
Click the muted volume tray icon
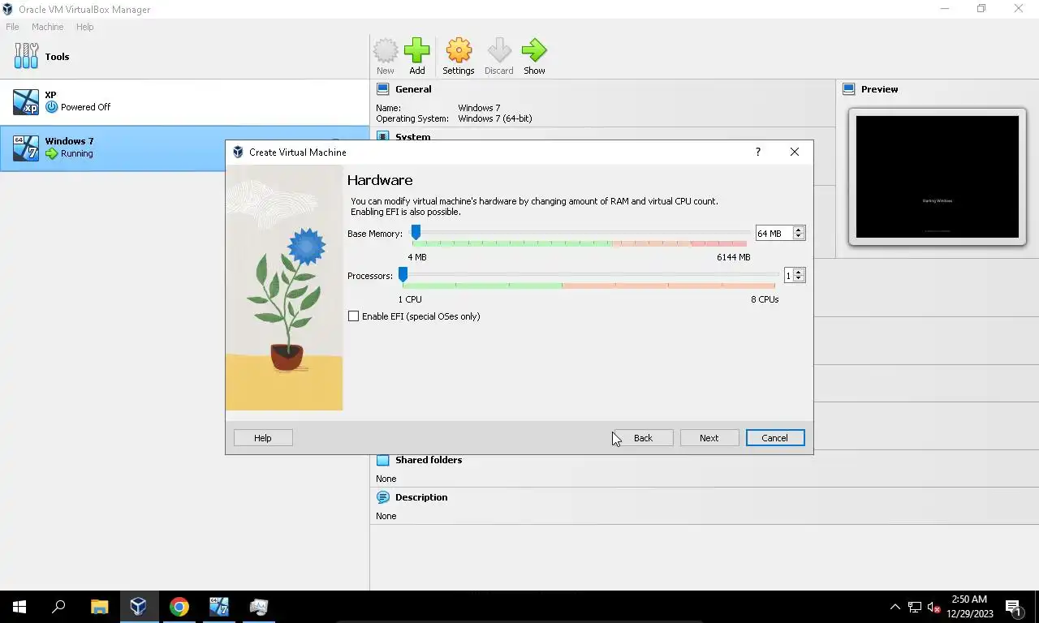933,607
